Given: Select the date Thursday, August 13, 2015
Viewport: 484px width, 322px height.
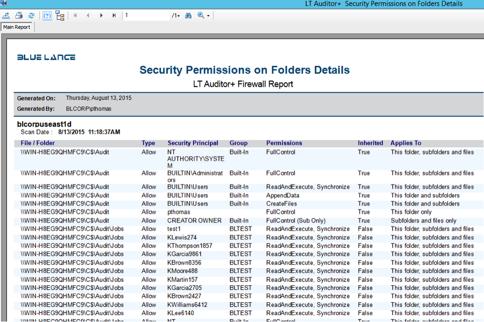Looking at the screenshot, I should coord(99,98).
